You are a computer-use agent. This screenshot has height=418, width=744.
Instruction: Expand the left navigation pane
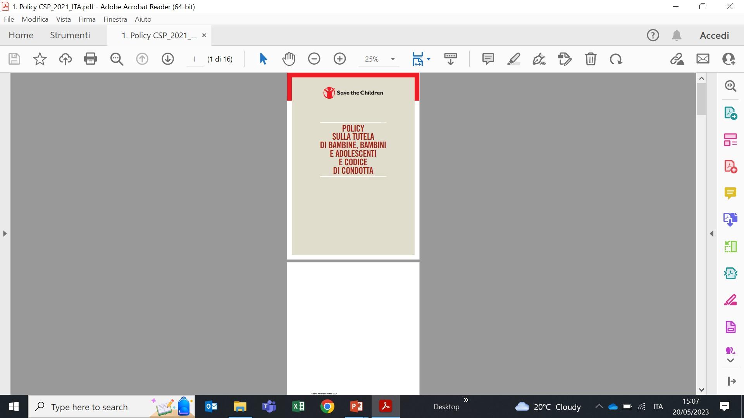(x=5, y=234)
